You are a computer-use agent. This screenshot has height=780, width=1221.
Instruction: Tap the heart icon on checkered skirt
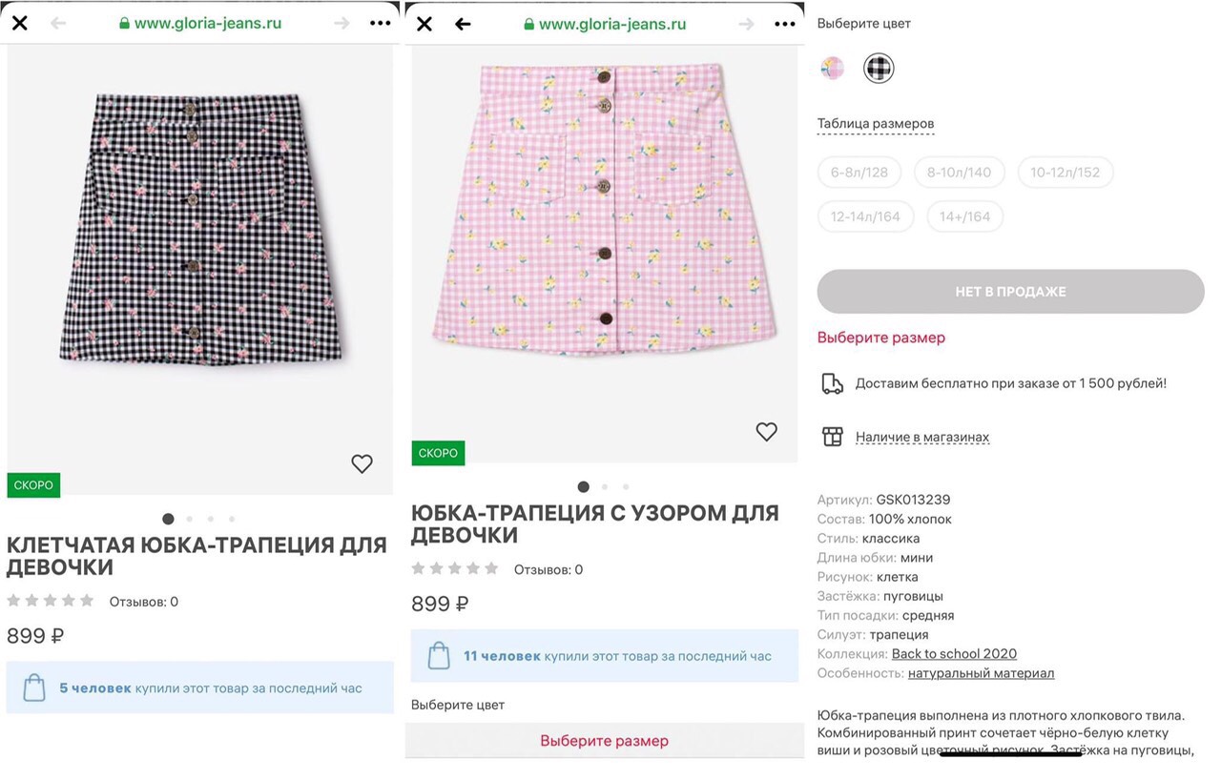pyautogui.click(x=362, y=464)
